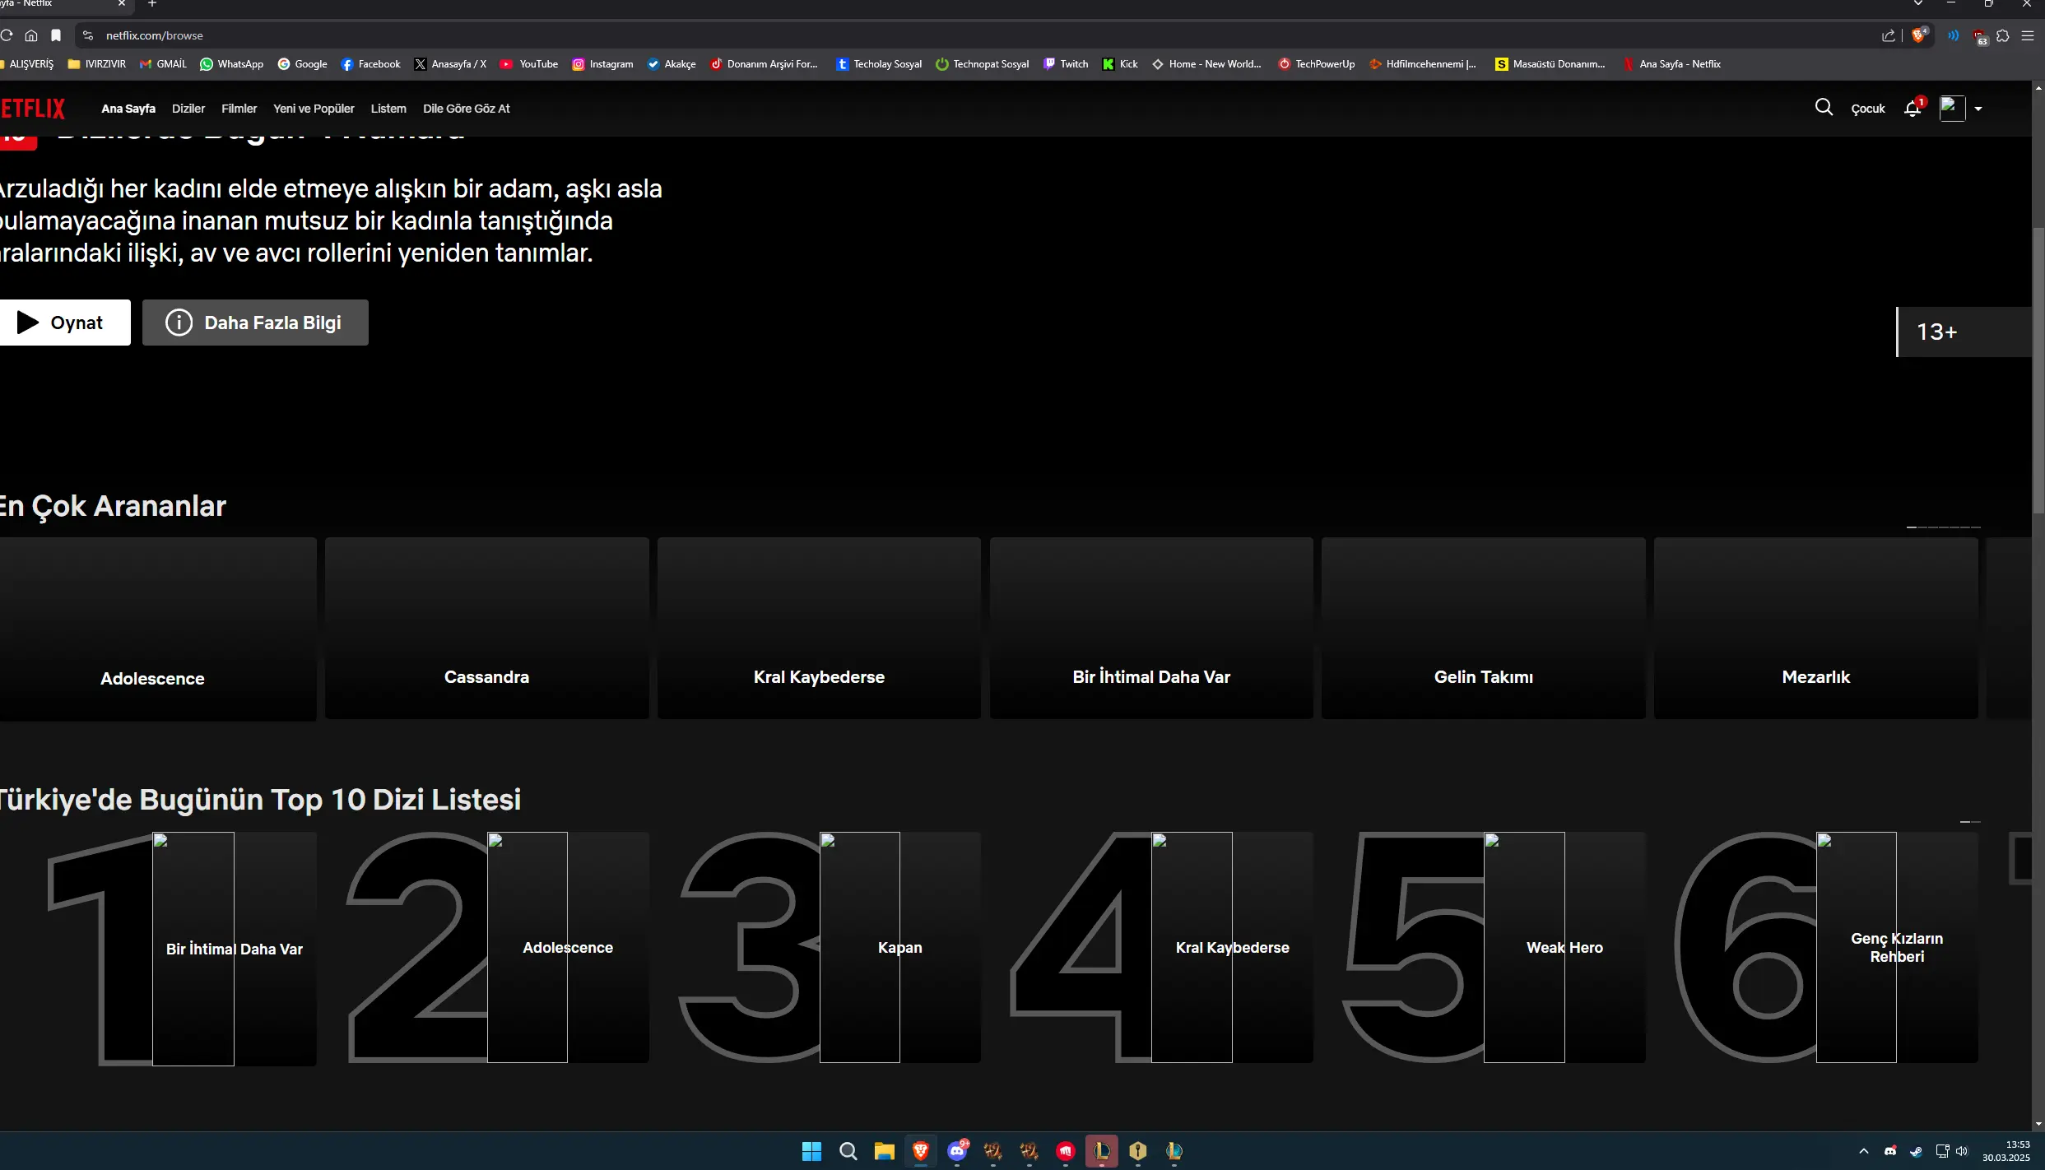2045x1170 pixels.
Task: Open Weak Hero, number 5 in the Top 10
Action: point(1564,947)
